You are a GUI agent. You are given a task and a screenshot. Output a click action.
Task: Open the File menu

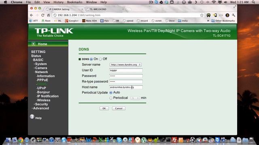tap(28, 2)
